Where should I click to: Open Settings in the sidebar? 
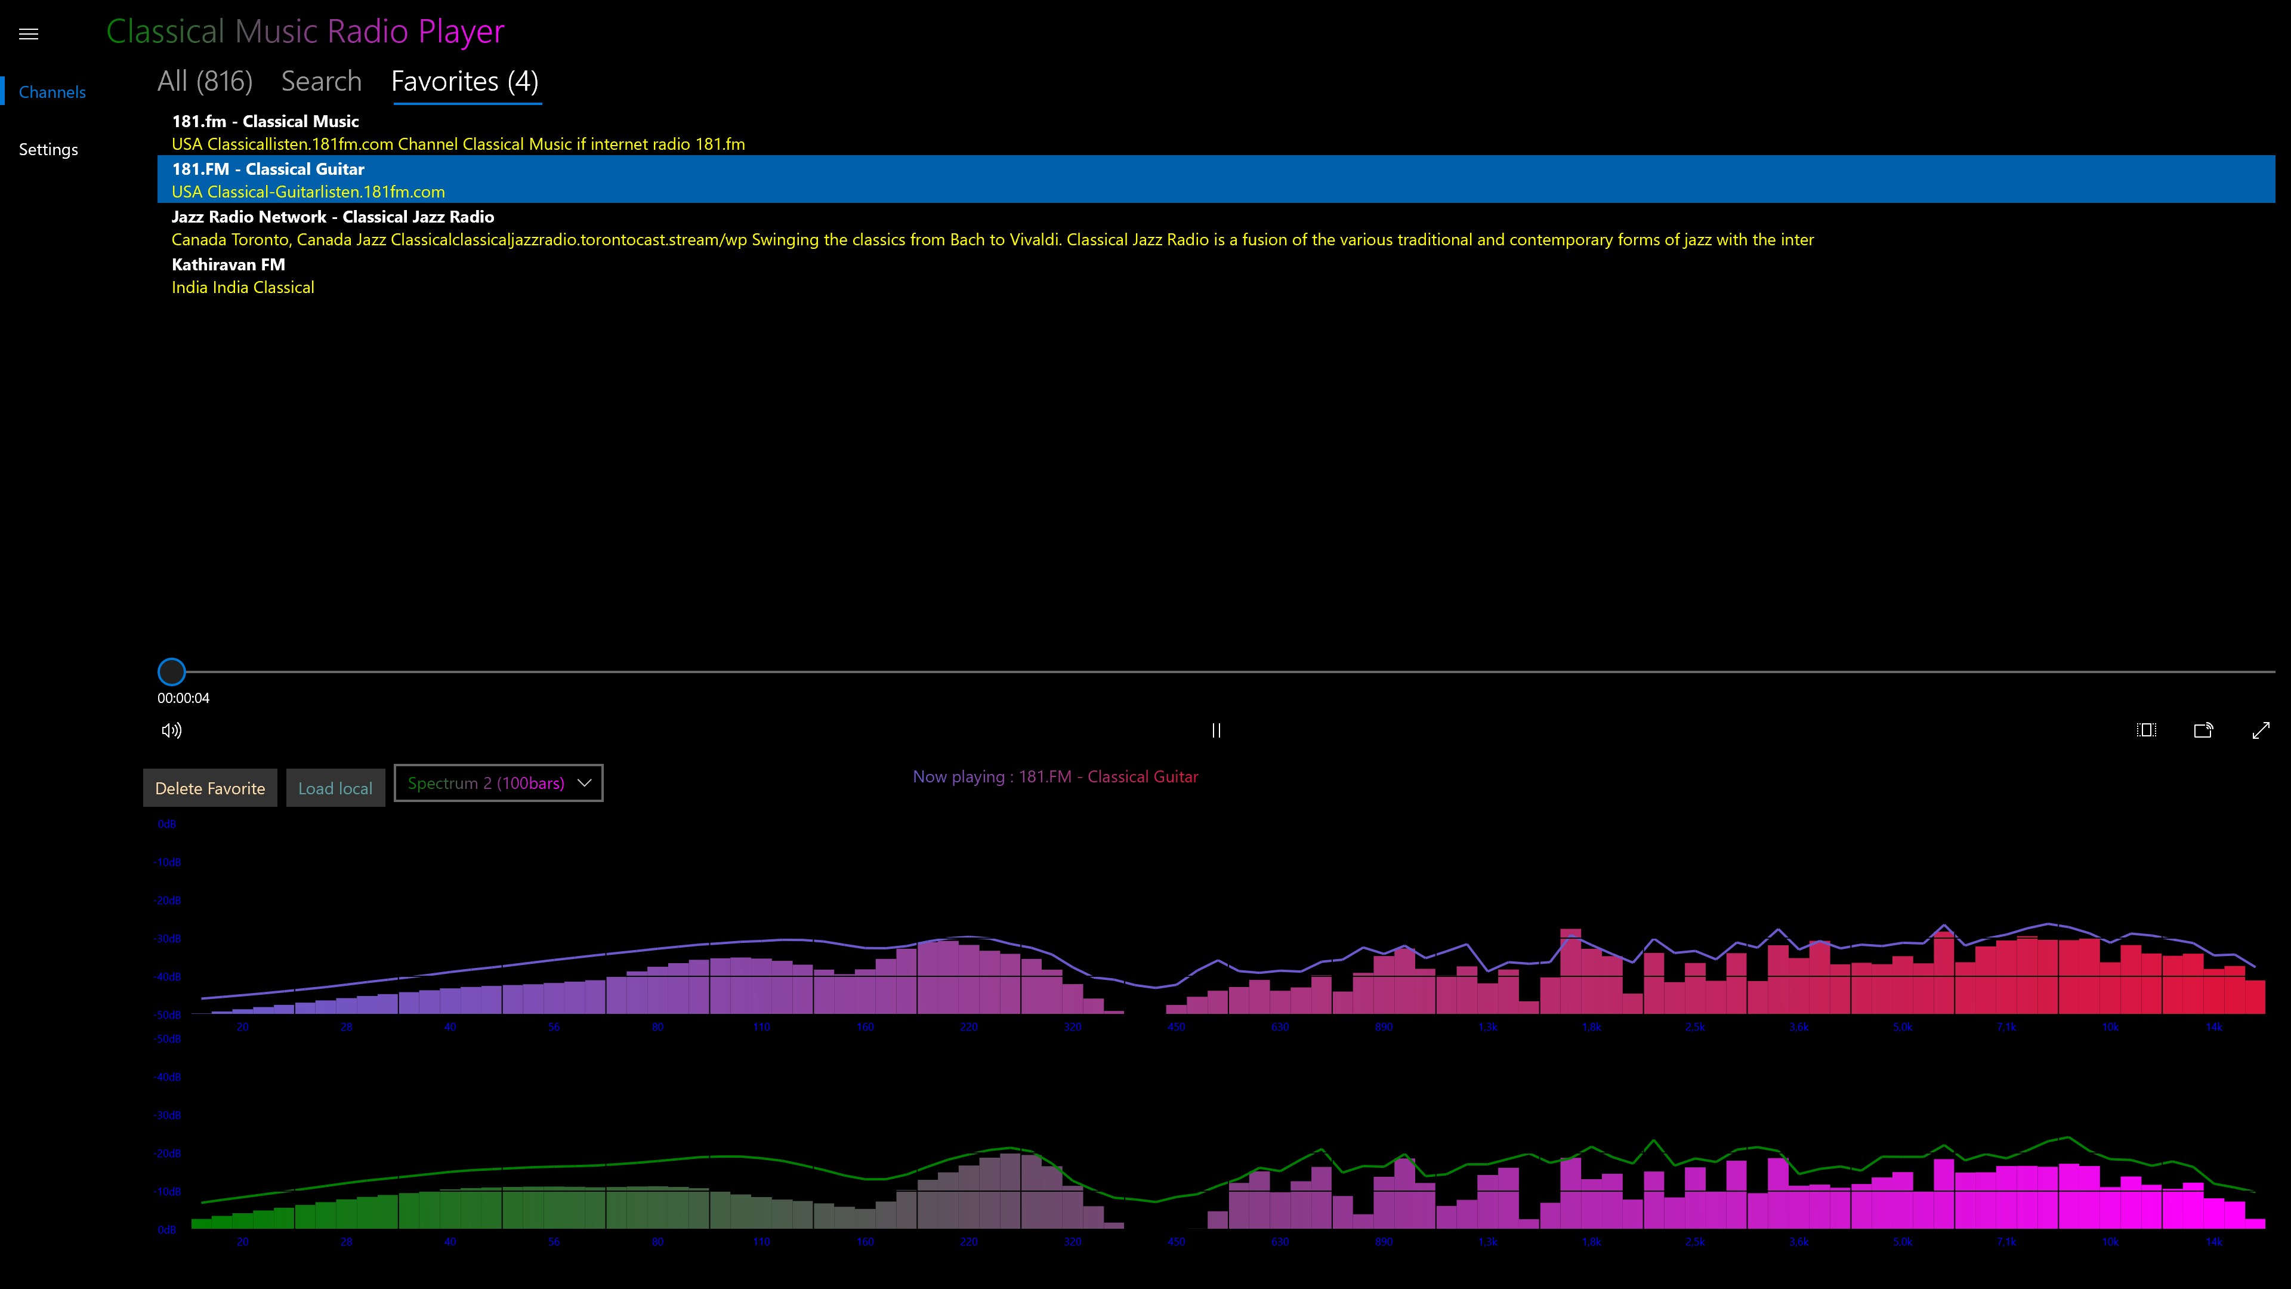pyautogui.click(x=48, y=149)
